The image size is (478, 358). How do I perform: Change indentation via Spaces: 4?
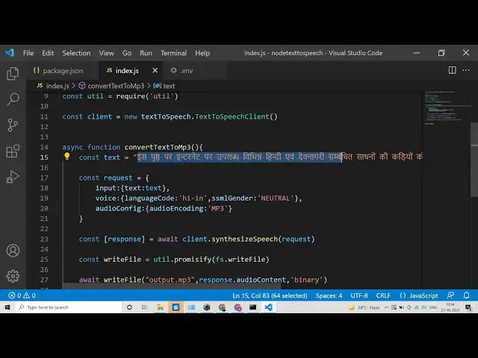[329, 295]
